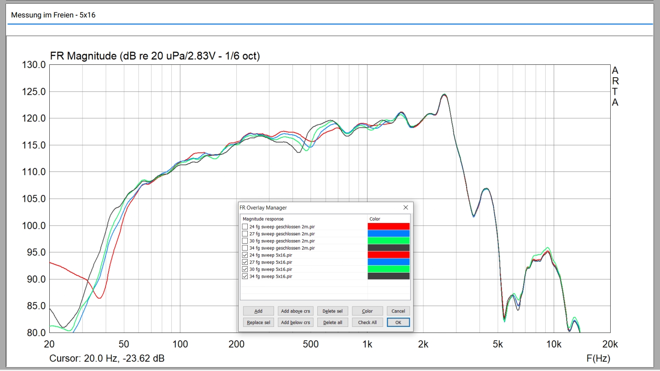
Task: Click dark swatch of 34 fg sweep 5x16
Action: [389, 276]
